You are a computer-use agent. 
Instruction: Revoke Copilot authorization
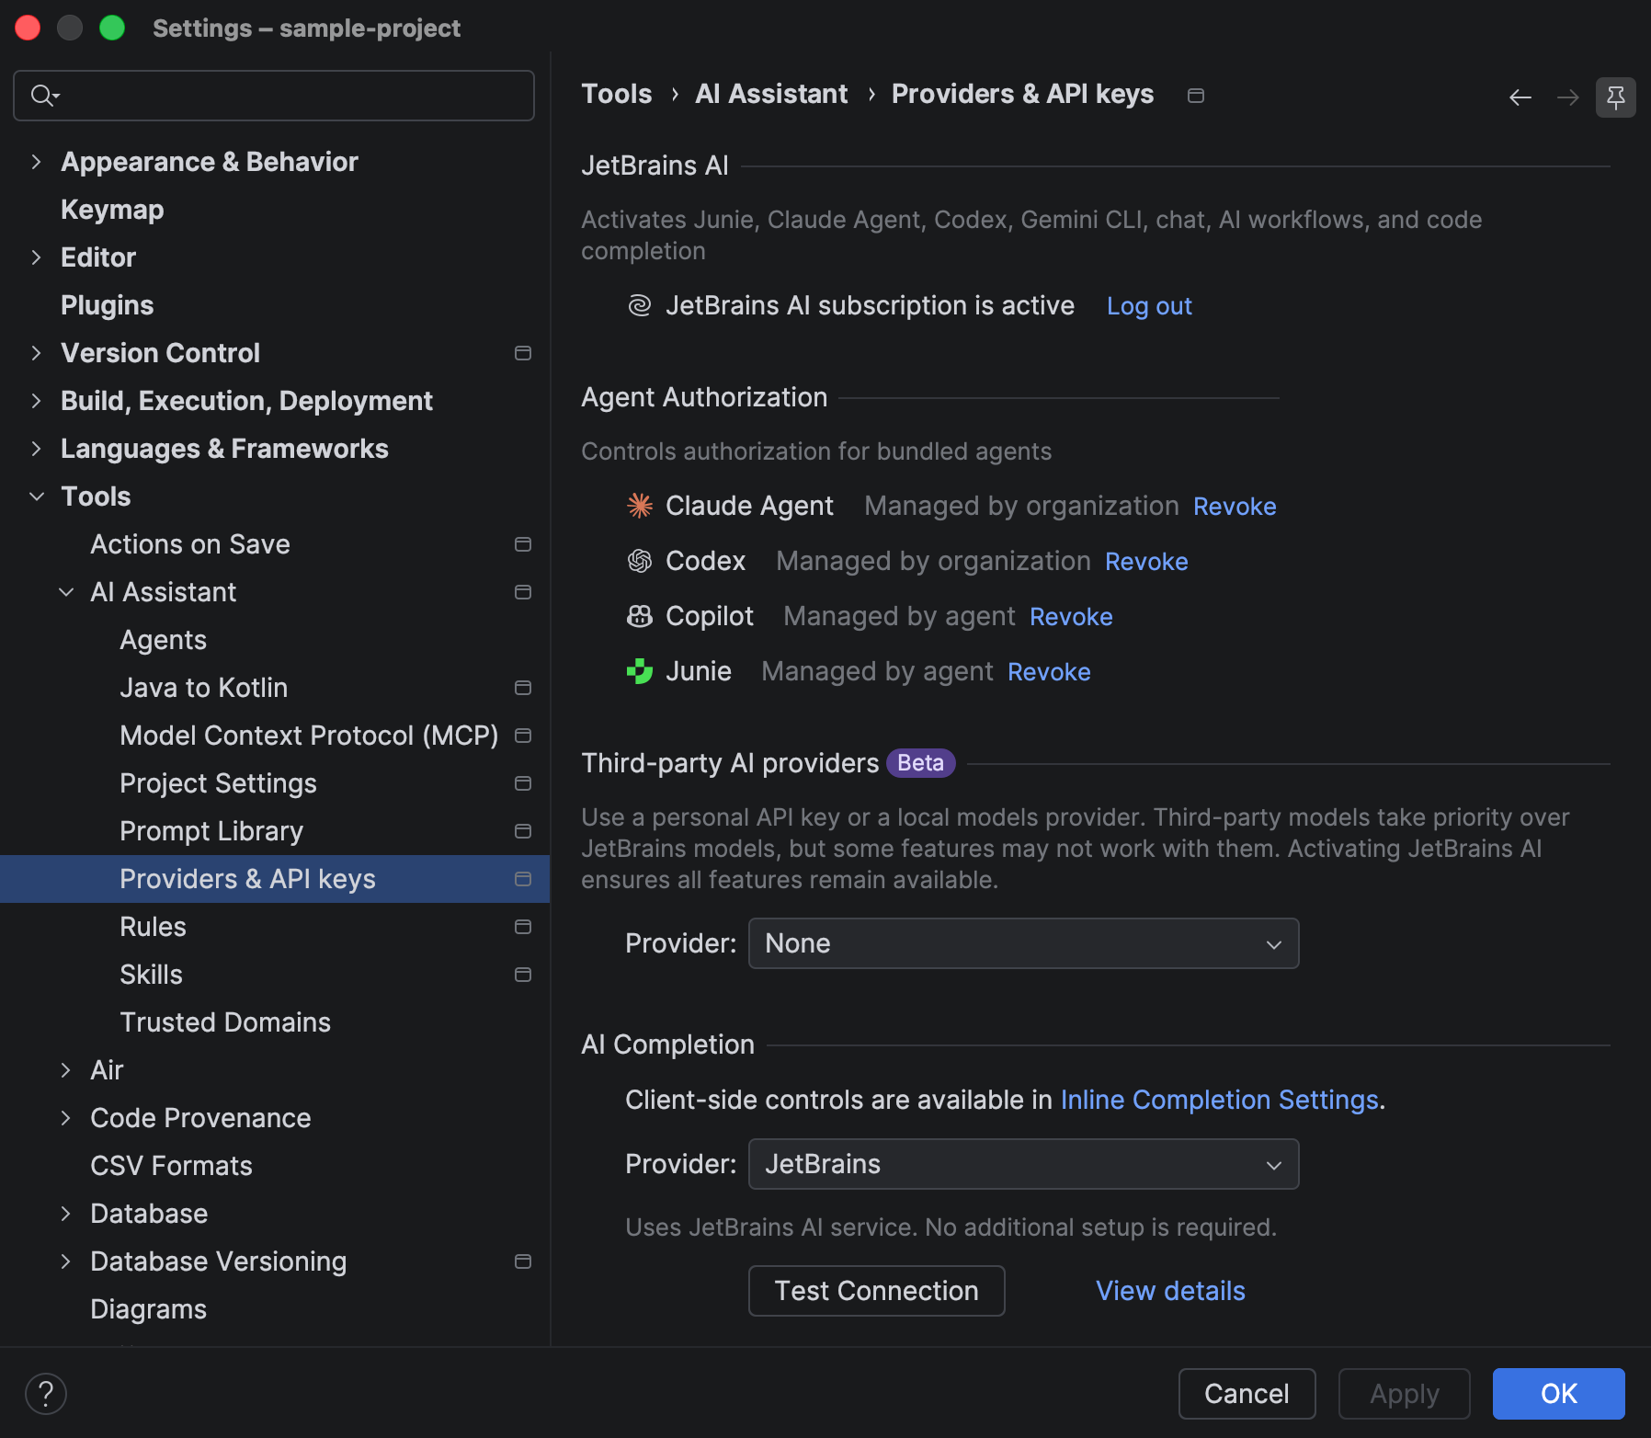click(x=1071, y=617)
